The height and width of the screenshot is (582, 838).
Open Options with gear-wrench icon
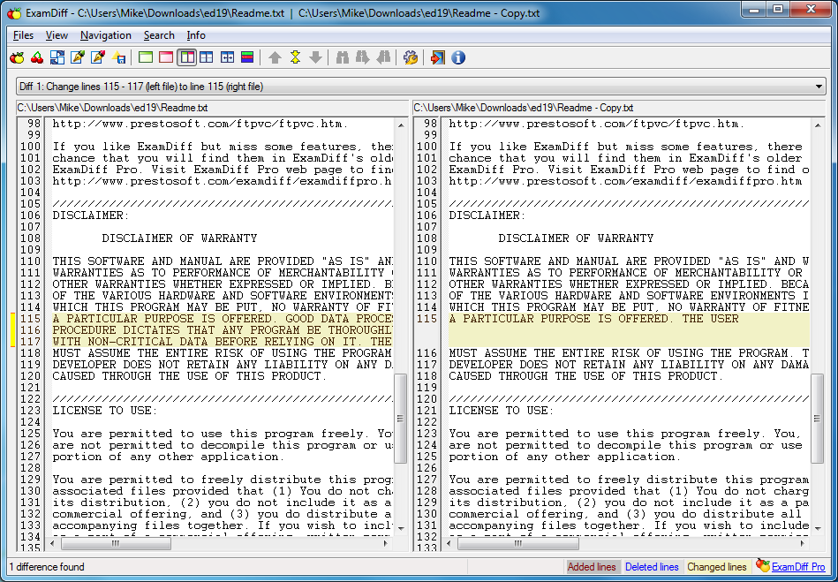coord(411,57)
